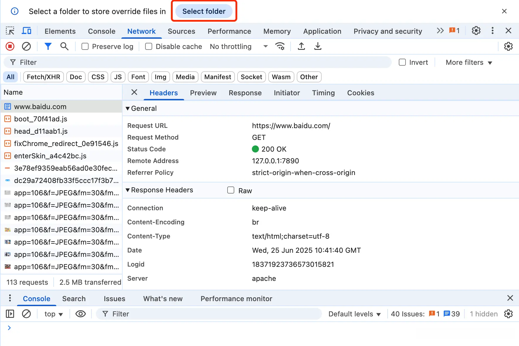519x346 pixels.
Task: Clear the network log
Action: coord(26,46)
